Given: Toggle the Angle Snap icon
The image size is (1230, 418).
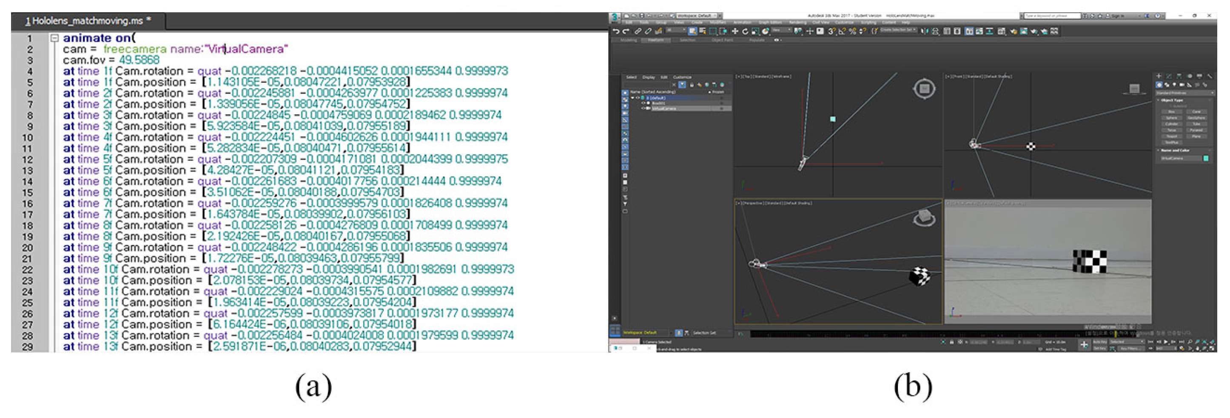Looking at the screenshot, I should click(x=842, y=31).
